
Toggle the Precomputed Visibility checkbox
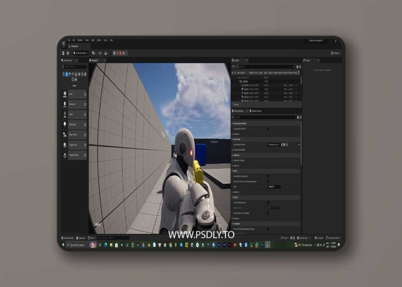point(268,129)
